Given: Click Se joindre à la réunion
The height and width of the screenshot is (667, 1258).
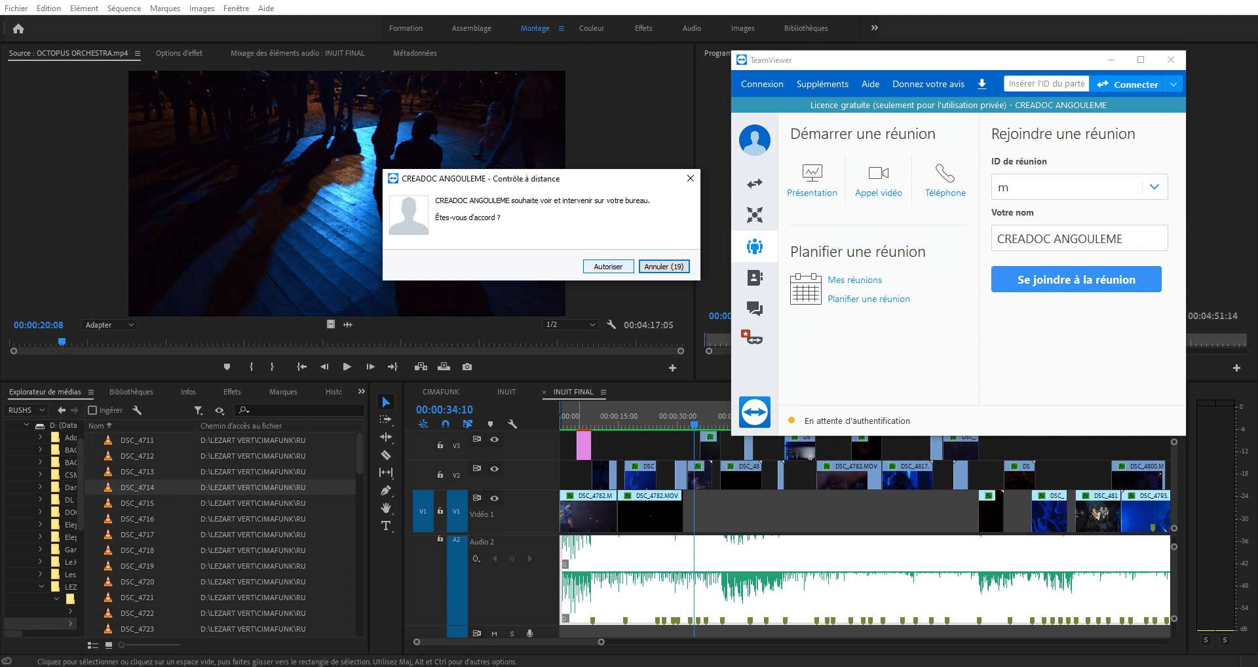Looking at the screenshot, I should click(1076, 279).
